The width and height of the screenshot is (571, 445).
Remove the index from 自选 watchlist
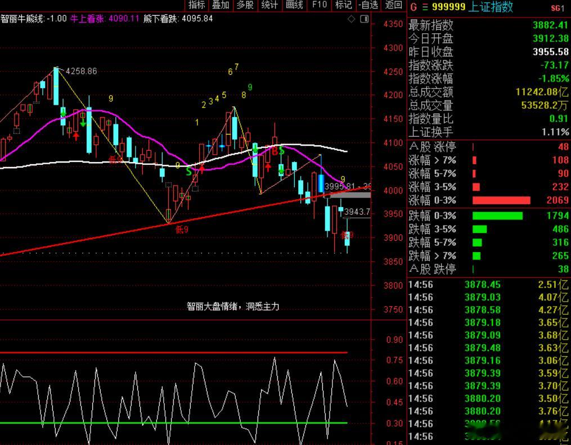pos(368,5)
